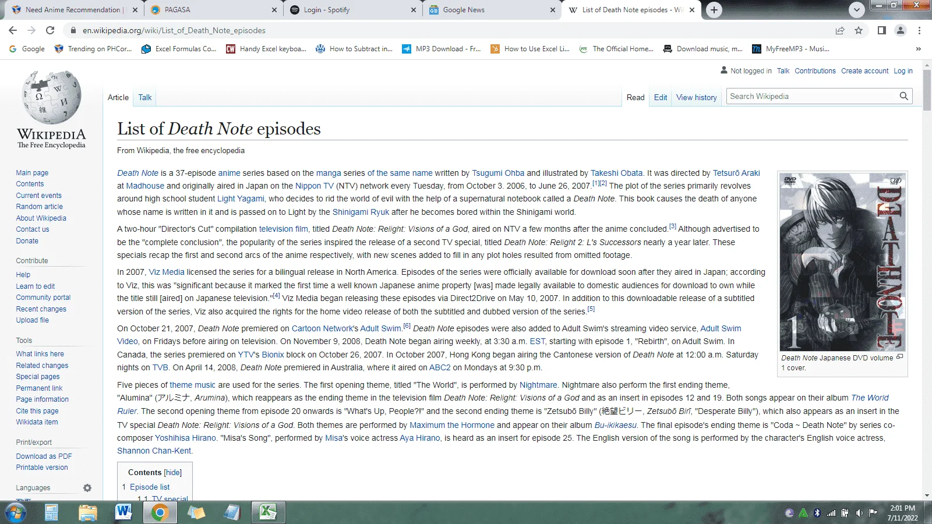Open Excel from the taskbar
Image resolution: width=932 pixels, height=524 pixels.
[x=268, y=512]
